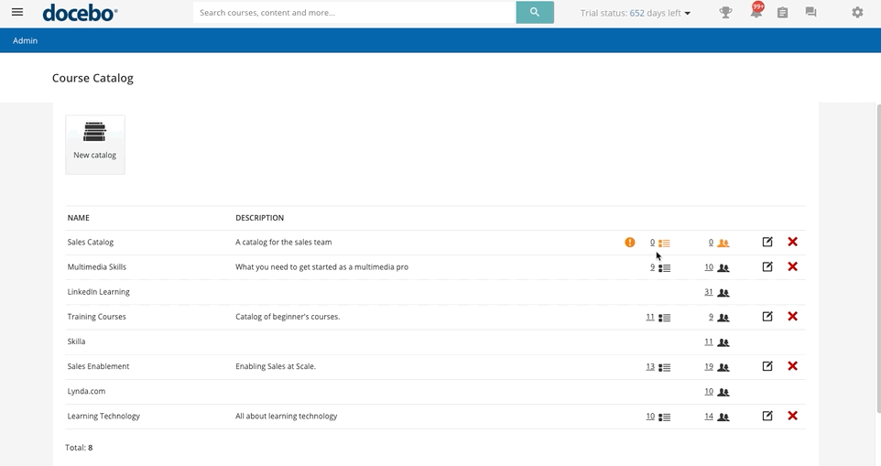Image resolution: width=881 pixels, height=466 pixels.
Task: Open the courses list icon for Sales Enablement
Action: 664,367
